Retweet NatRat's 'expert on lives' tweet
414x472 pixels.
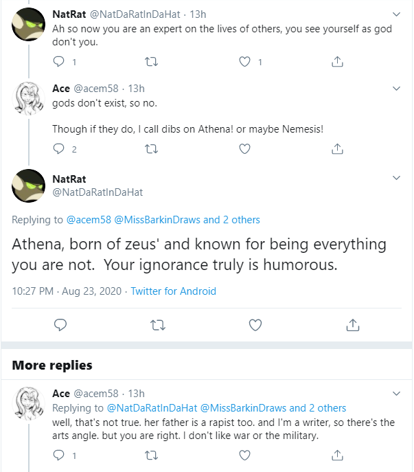pyautogui.click(x=151, y=62)
